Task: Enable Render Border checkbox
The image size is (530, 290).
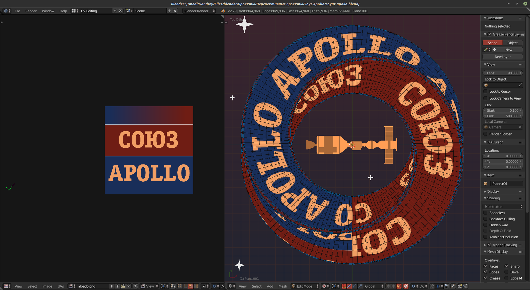Action: (x=485, y=134)
